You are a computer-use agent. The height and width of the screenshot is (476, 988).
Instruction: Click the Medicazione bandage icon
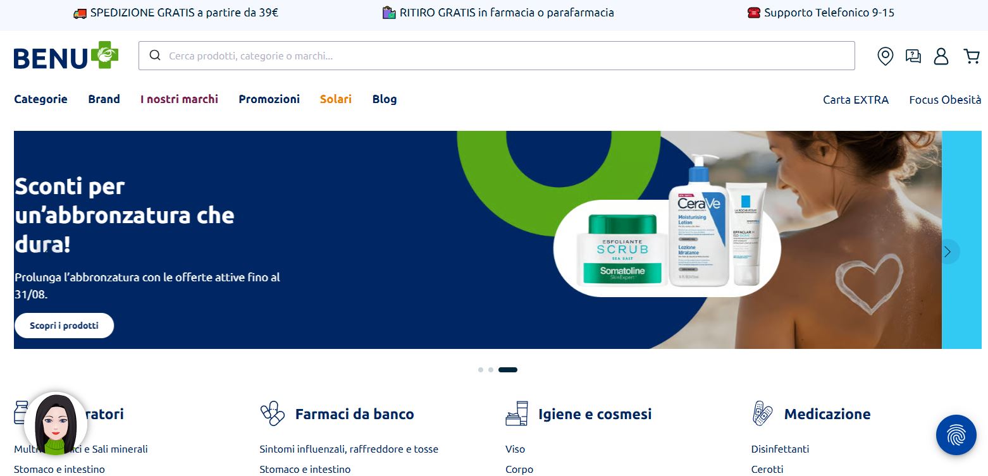(x=763, y=414)
